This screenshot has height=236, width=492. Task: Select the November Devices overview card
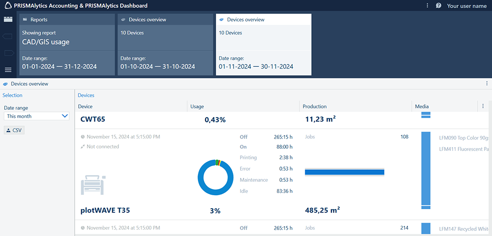(263, 45)
